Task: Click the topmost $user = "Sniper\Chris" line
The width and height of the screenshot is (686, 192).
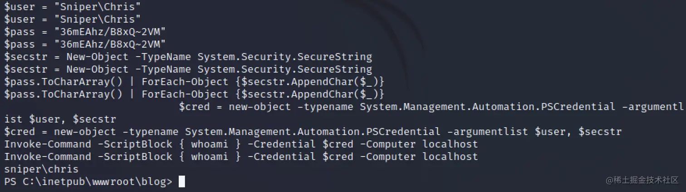Action: (73, 7)
